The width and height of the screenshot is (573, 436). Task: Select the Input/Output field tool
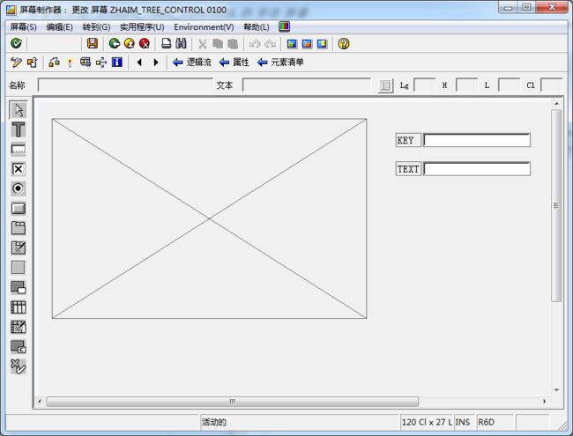click(19, 150)
